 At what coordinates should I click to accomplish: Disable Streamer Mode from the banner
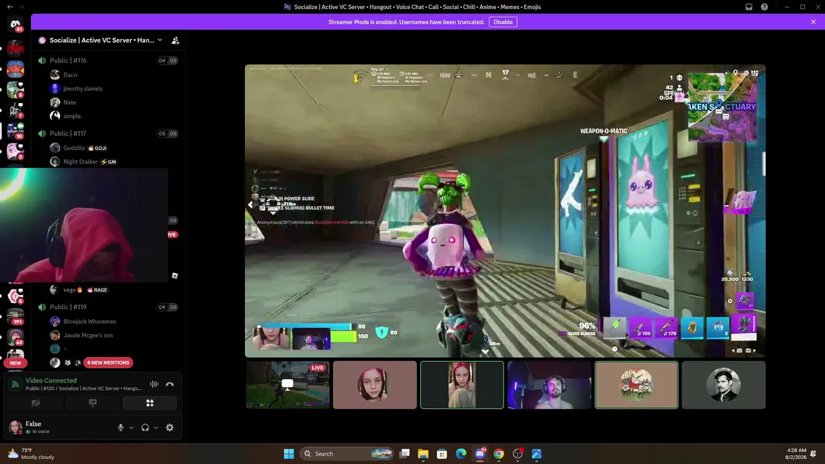click(x=503, y=22)
